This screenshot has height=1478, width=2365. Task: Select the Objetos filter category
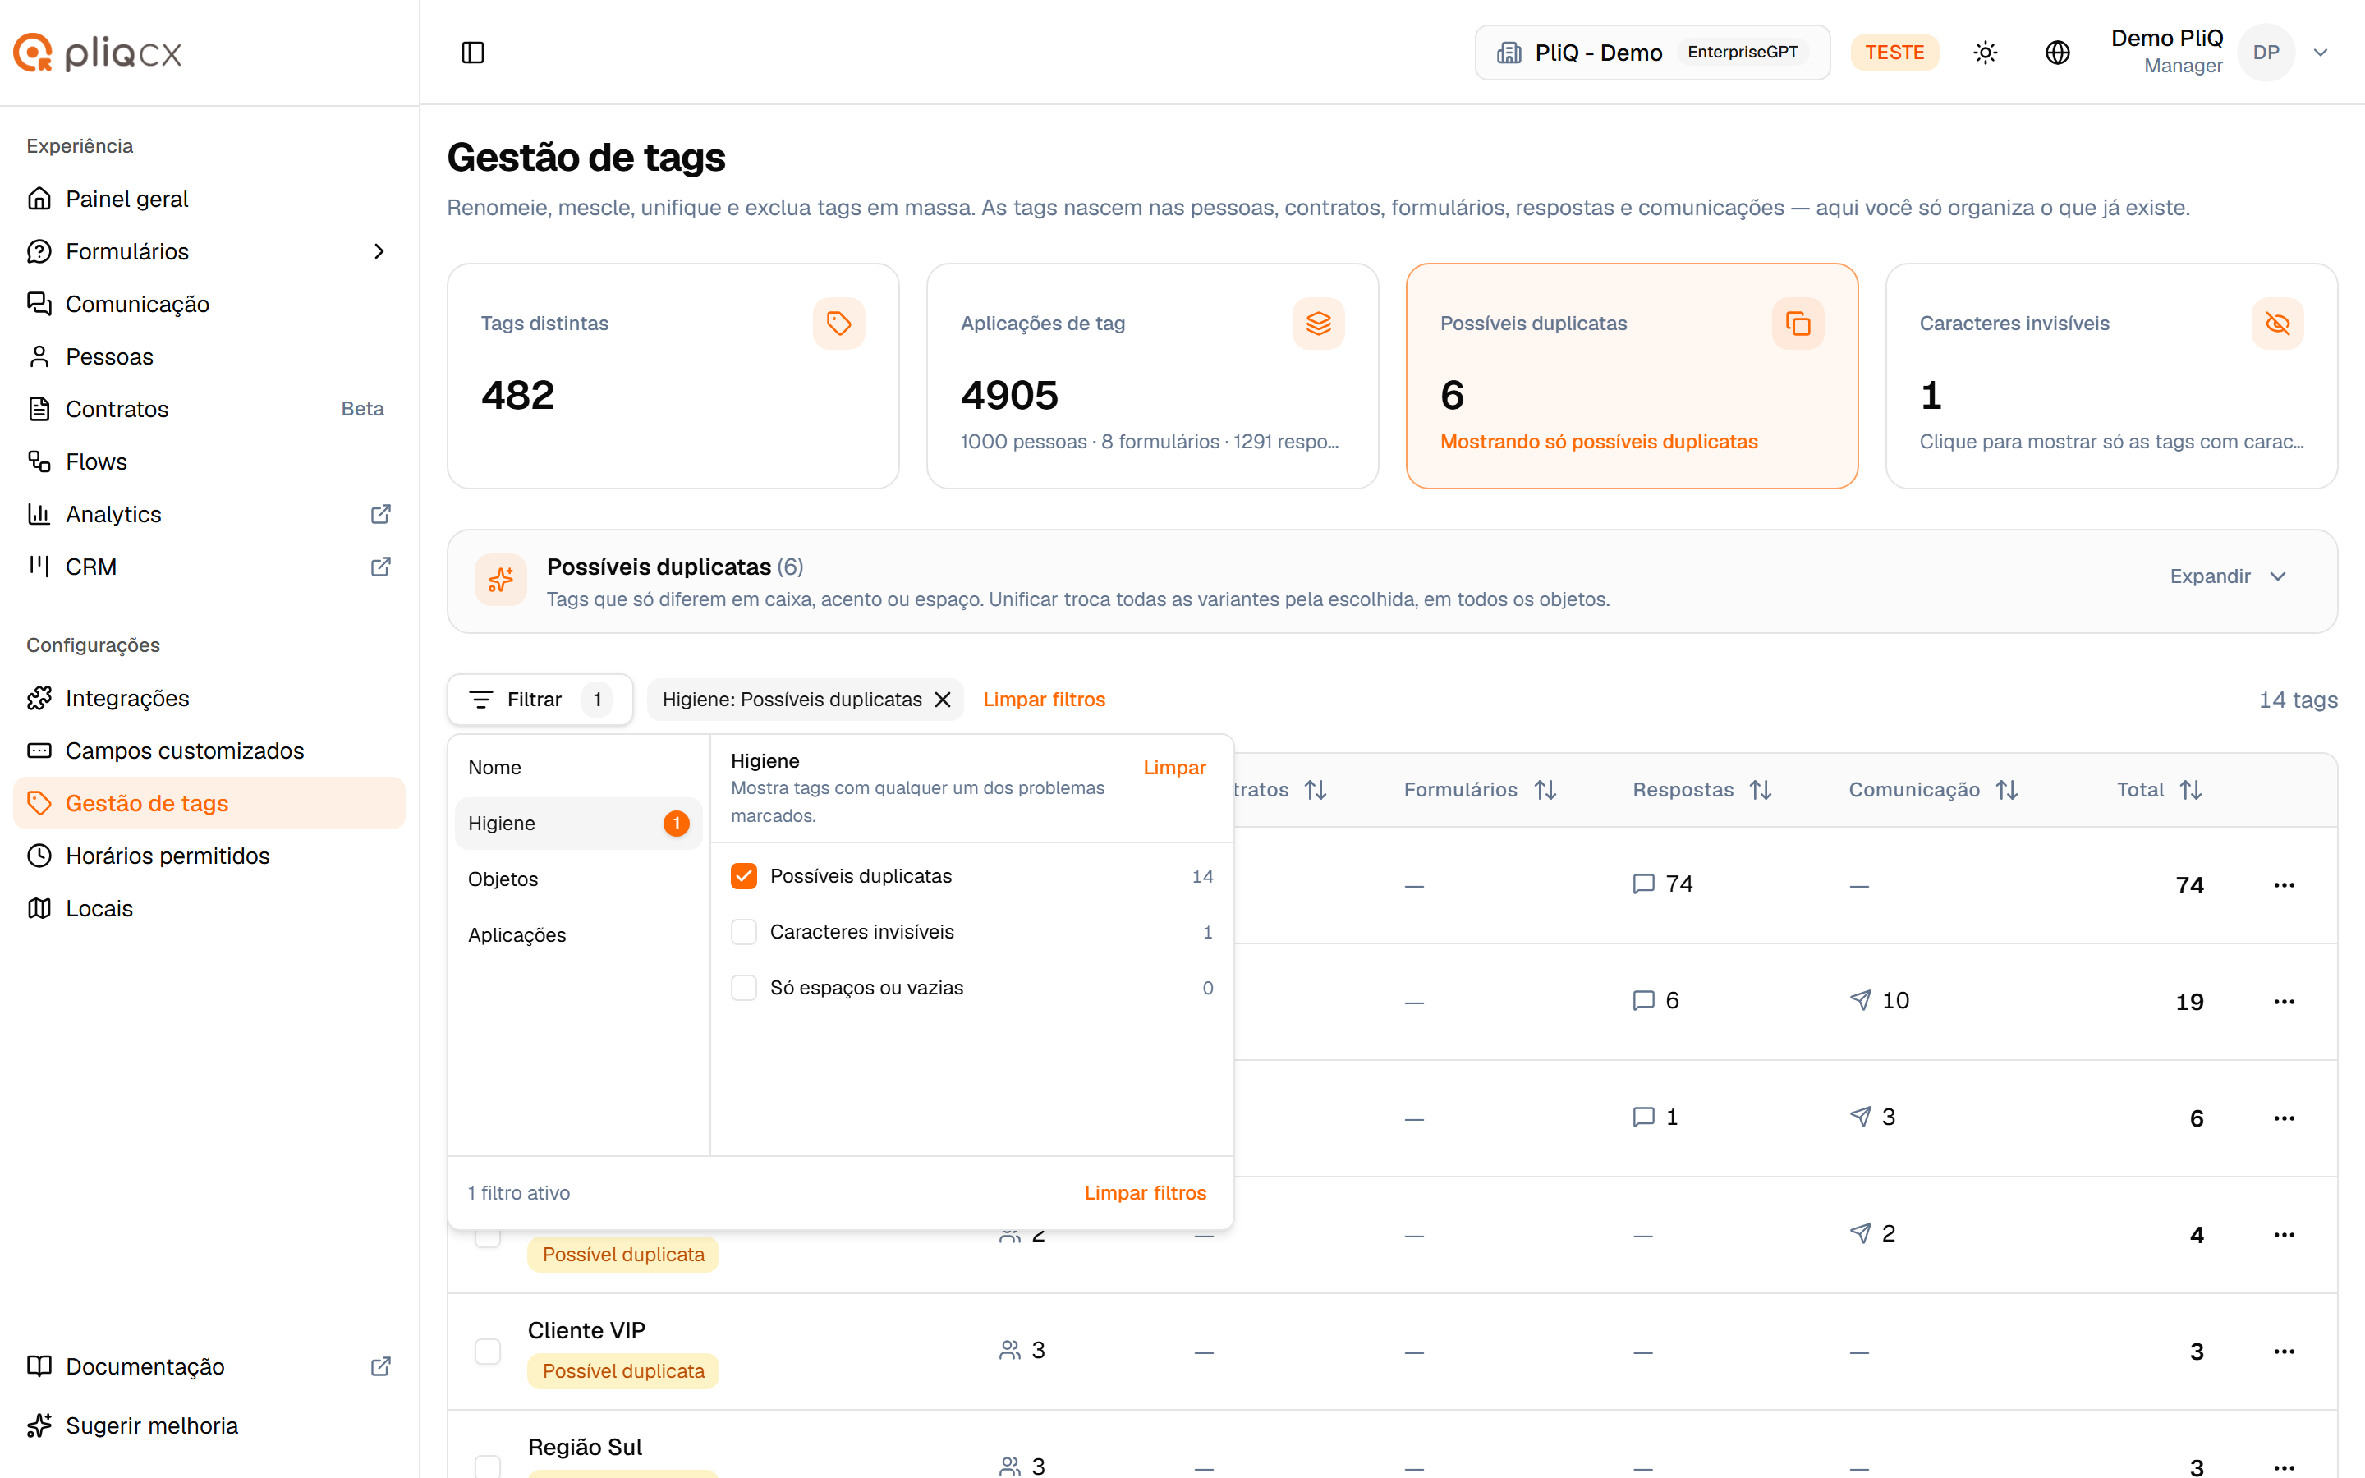pyautogui.click(x=577, y=879)
